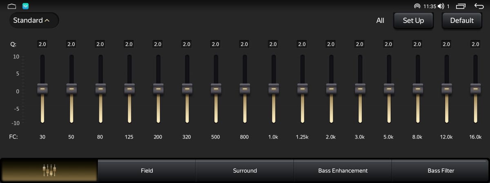Open the Bass Enhancement tab
The width and height of the screenshot is (490, 183).
pyautogui.click(x=343, y=170)
